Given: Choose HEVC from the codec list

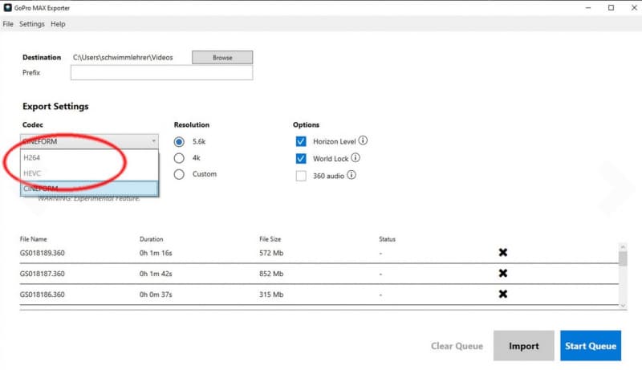Looking at the screenshot, I should (x=89, y=173).
